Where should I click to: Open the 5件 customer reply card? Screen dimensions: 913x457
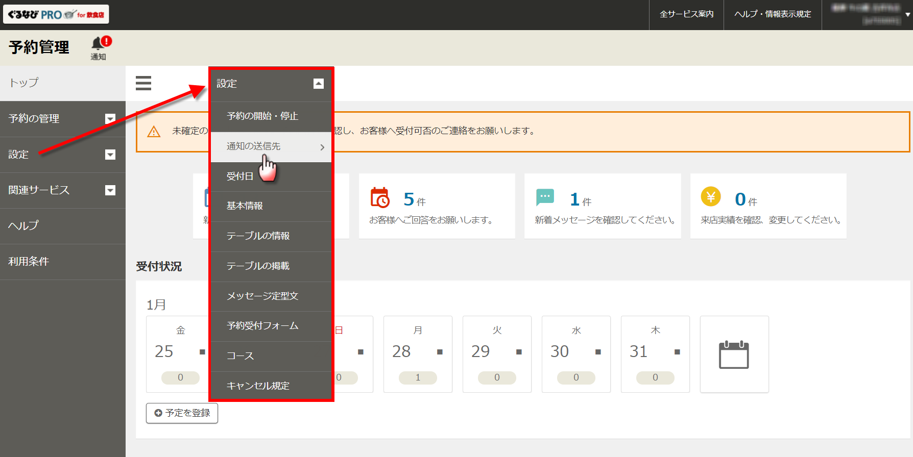[437, 206]
